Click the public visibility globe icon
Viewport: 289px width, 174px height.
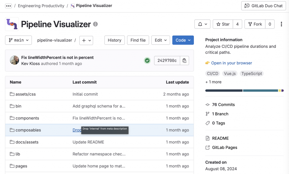tap(95, 24)
